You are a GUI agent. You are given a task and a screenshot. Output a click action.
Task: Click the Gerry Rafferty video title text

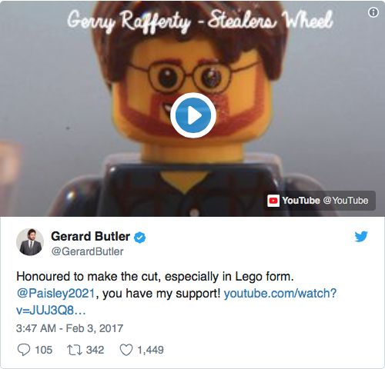tap(200, 21)
